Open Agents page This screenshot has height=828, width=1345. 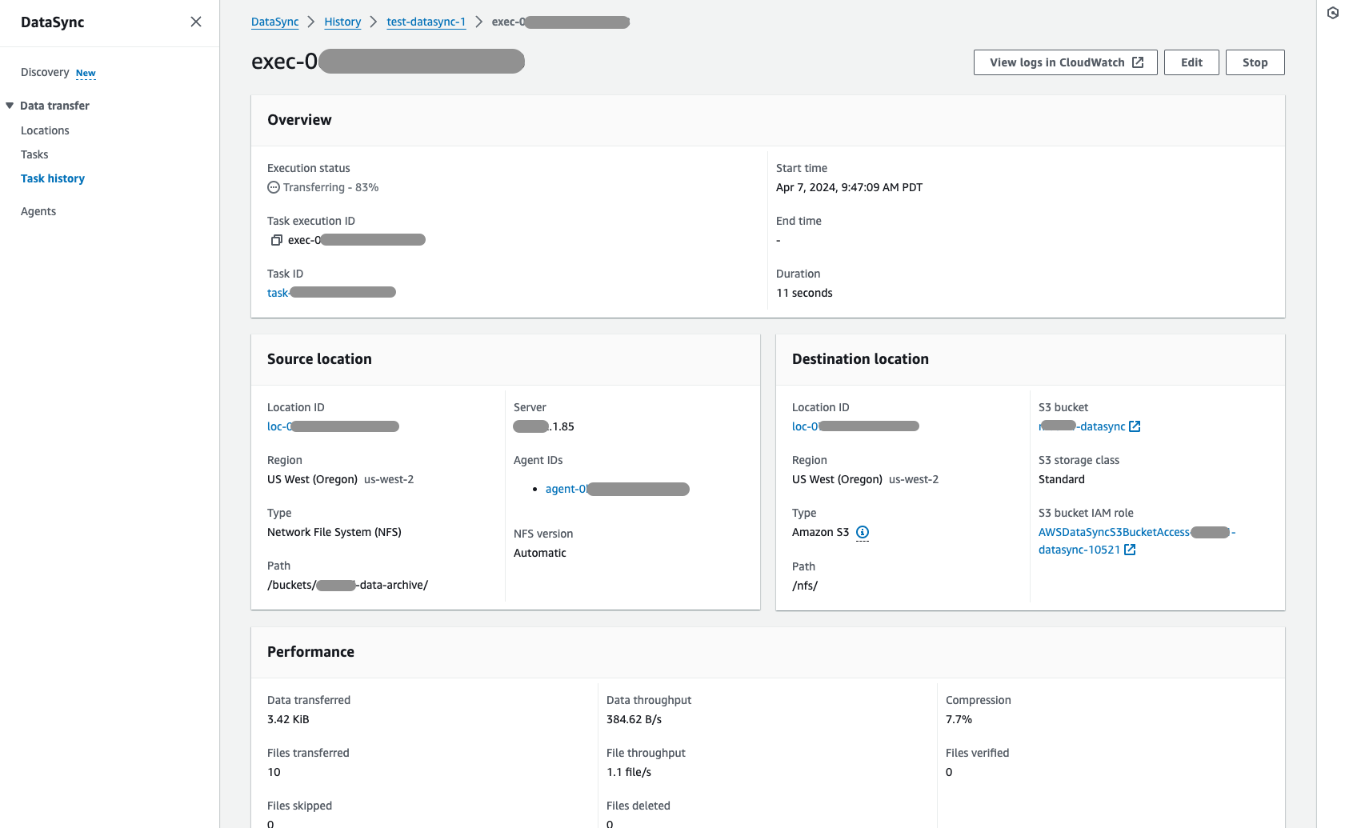pyautogui.click(x=38, y=211)
